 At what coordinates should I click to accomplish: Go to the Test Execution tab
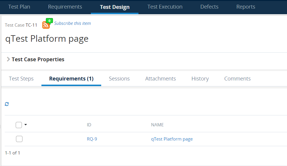[x=165, y=7]
